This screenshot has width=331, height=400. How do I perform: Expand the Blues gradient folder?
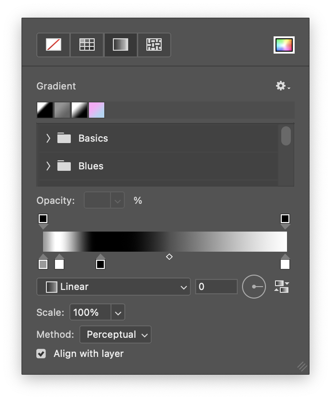48,166
